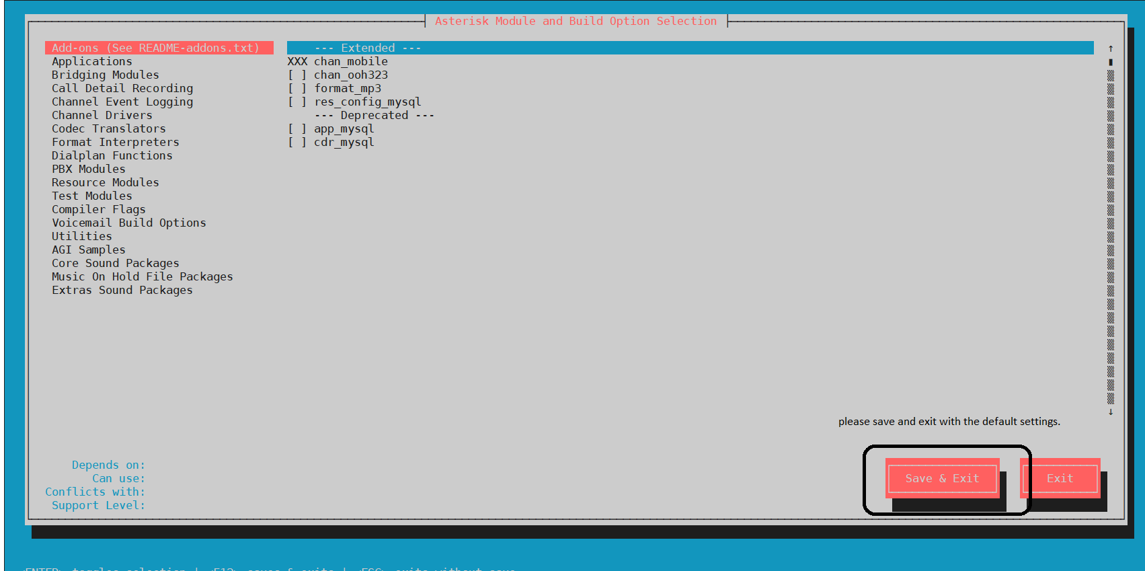Toggle the res_config_mysql checkbox
Image resolution: width=1145 pixels, height=571 pixels.
coord(297,102)
